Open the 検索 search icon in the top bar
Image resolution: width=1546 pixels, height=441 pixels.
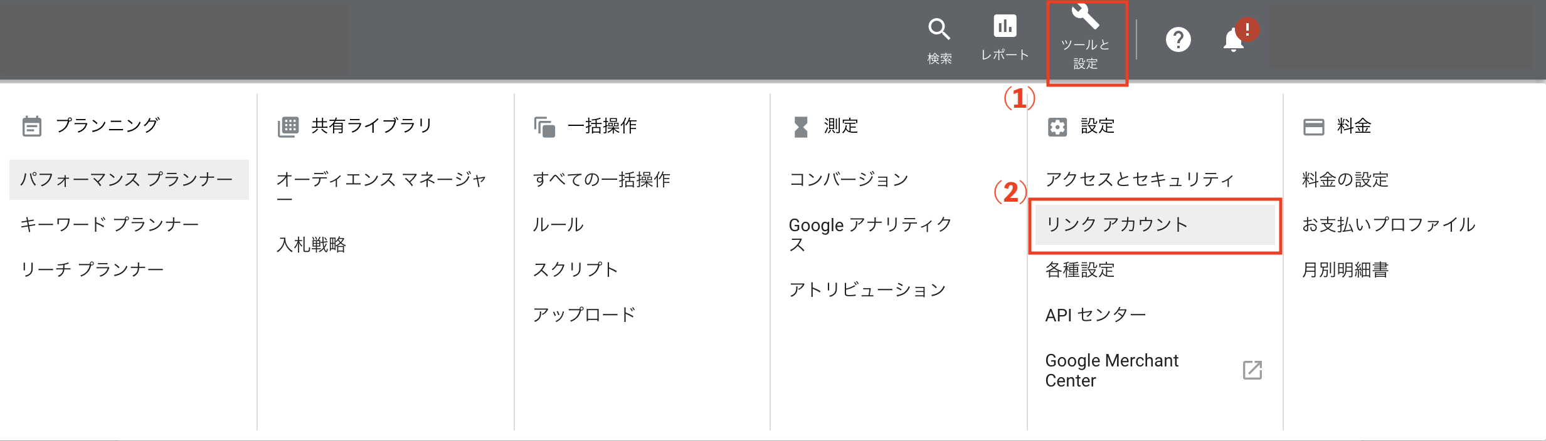(940, 28)
